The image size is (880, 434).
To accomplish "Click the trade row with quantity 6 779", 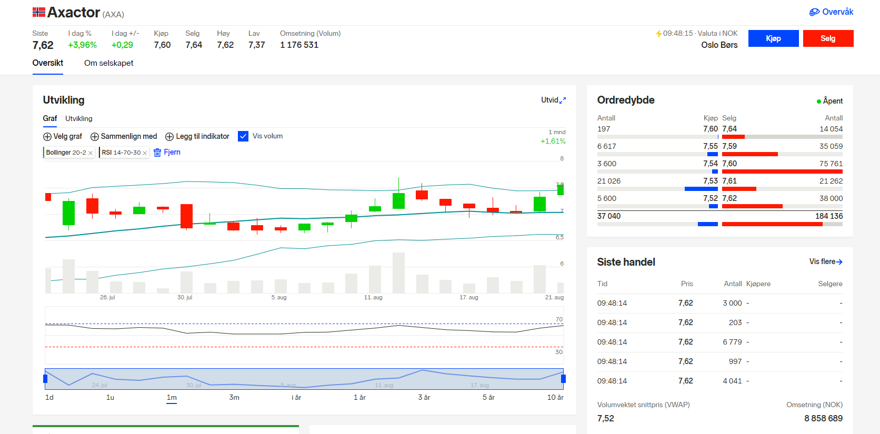I will (x=720, y=342).
